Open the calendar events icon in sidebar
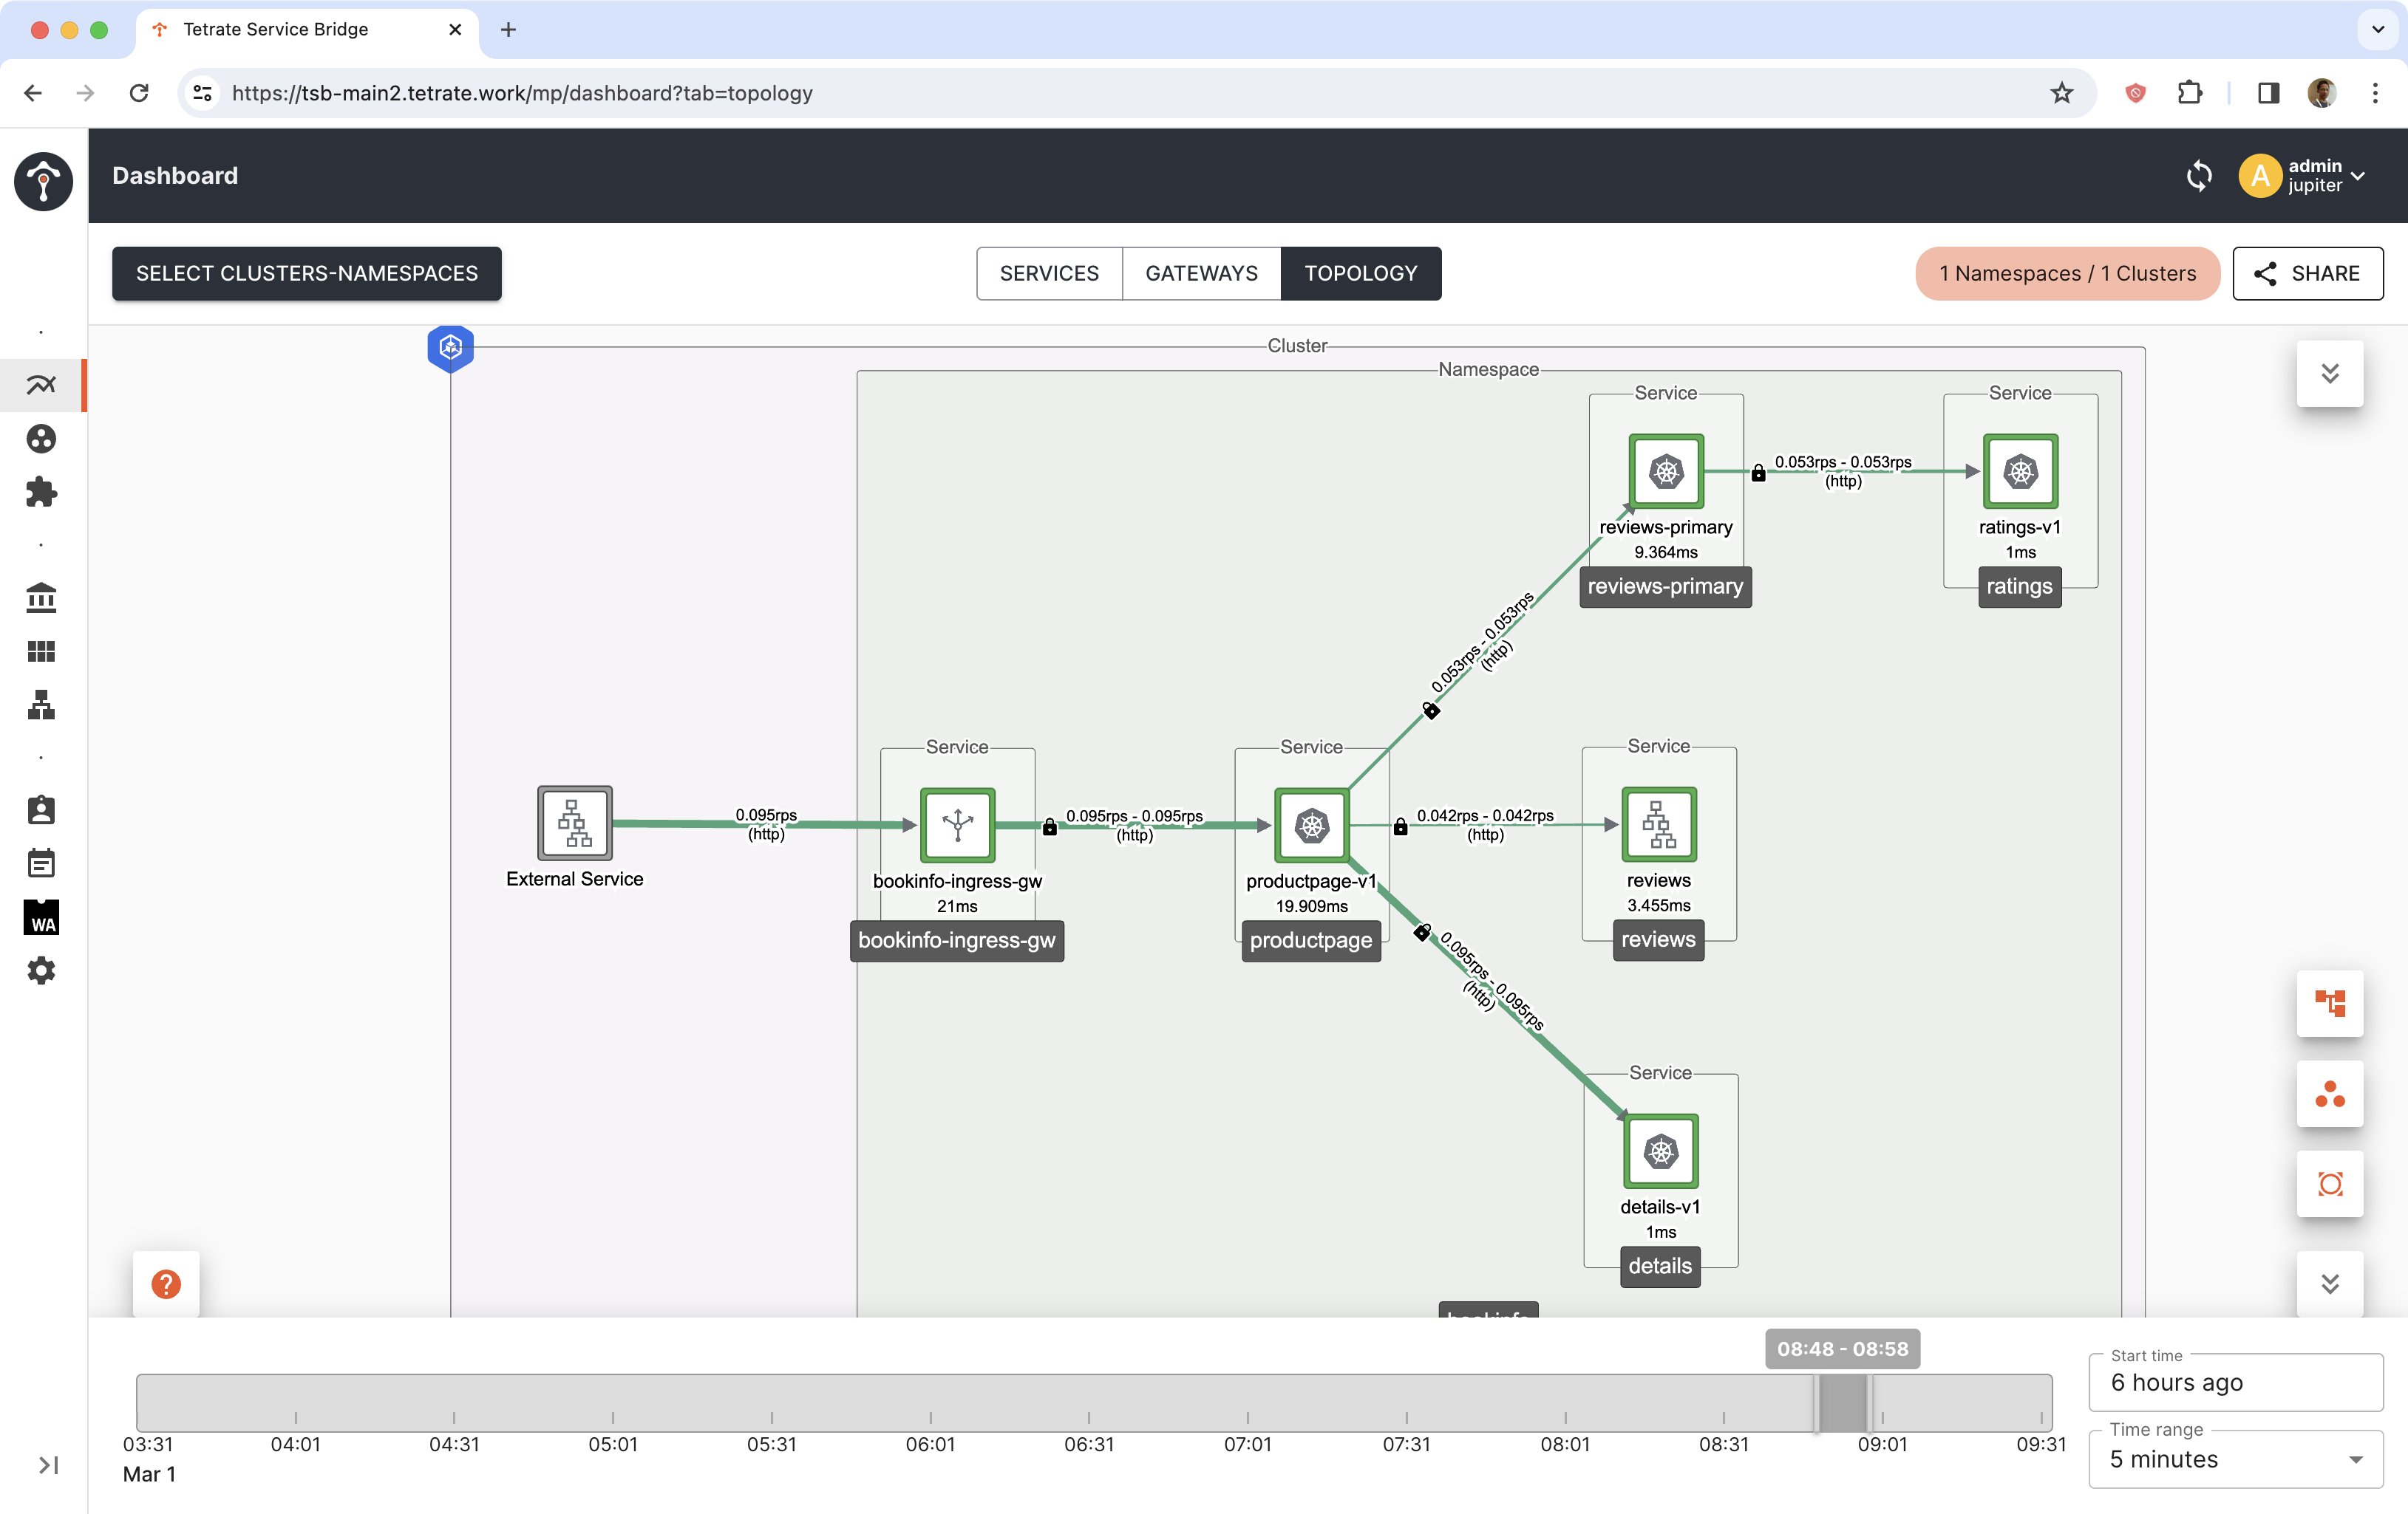 [x=41, y=863]
